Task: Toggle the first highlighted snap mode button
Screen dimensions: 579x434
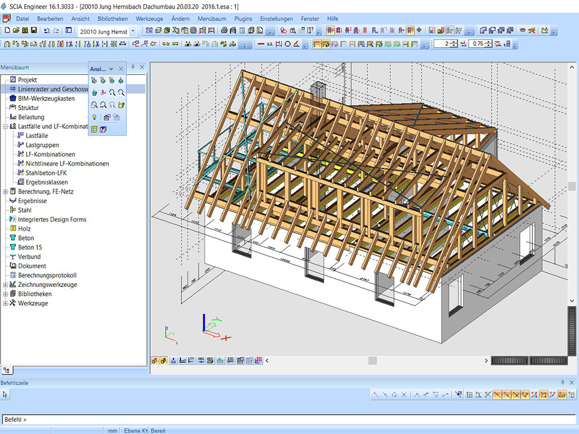Action: [498, 395]
